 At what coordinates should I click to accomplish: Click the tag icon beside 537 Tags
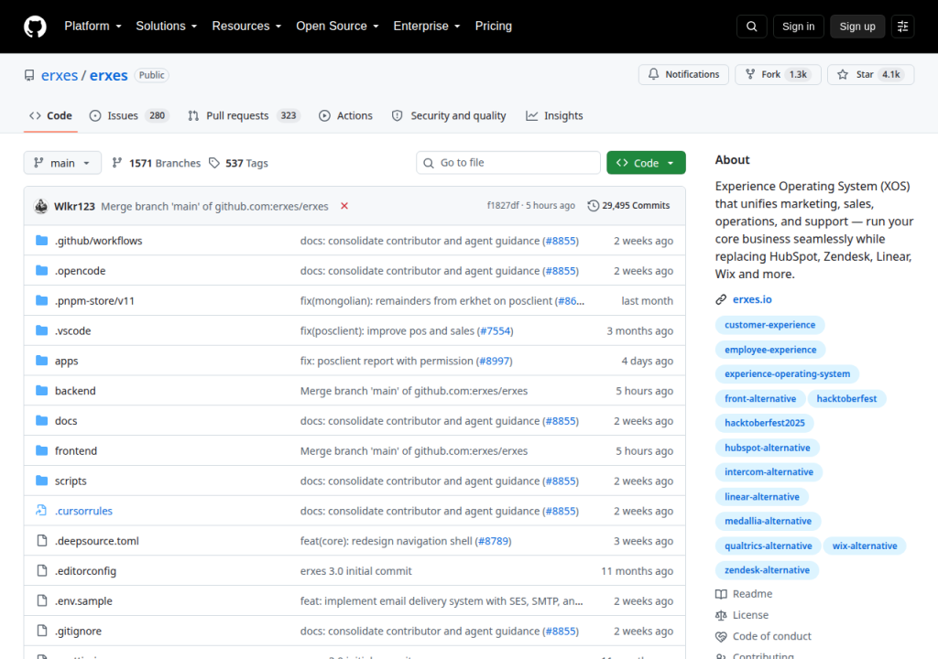[214, 163]
